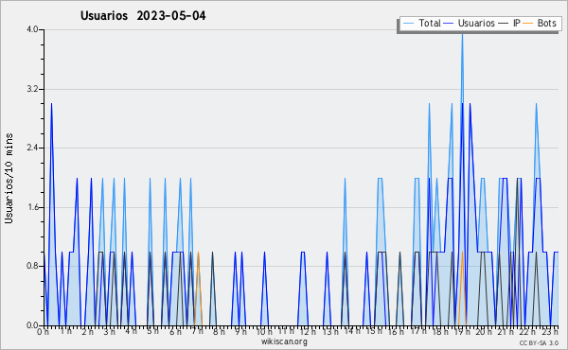Screen dimensions: 568x350
Task: Click the Total peak at 4.0 near 19 h
Action: click(462, 34)
